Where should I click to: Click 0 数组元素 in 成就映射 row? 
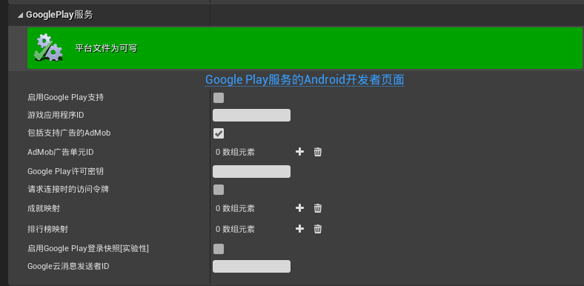(235, 208)
